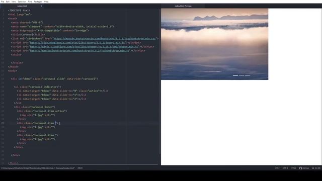Click the li data-slide-to 1 line
322x181 pixels.
point(52,95)
